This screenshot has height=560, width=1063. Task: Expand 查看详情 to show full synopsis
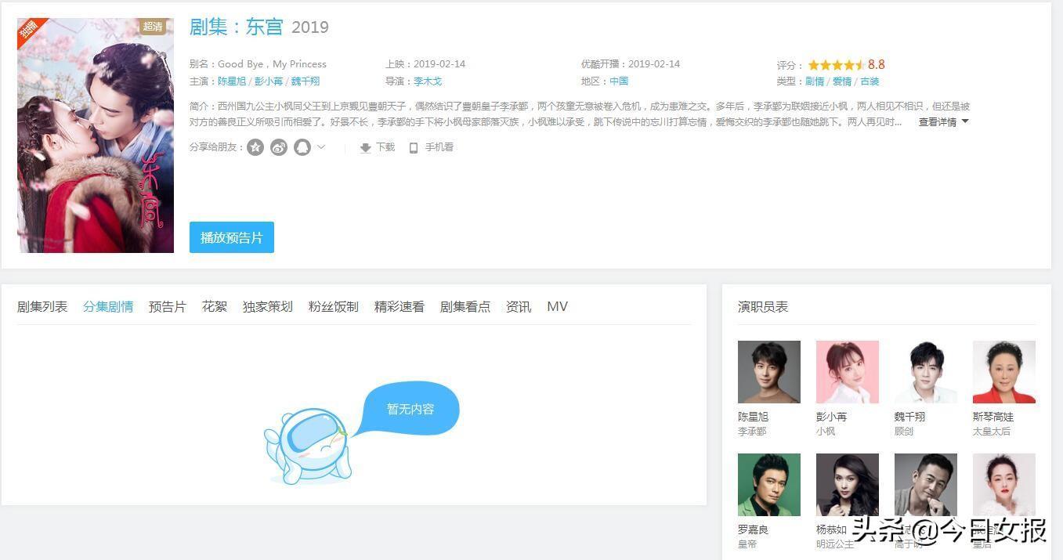click(943, 122)
